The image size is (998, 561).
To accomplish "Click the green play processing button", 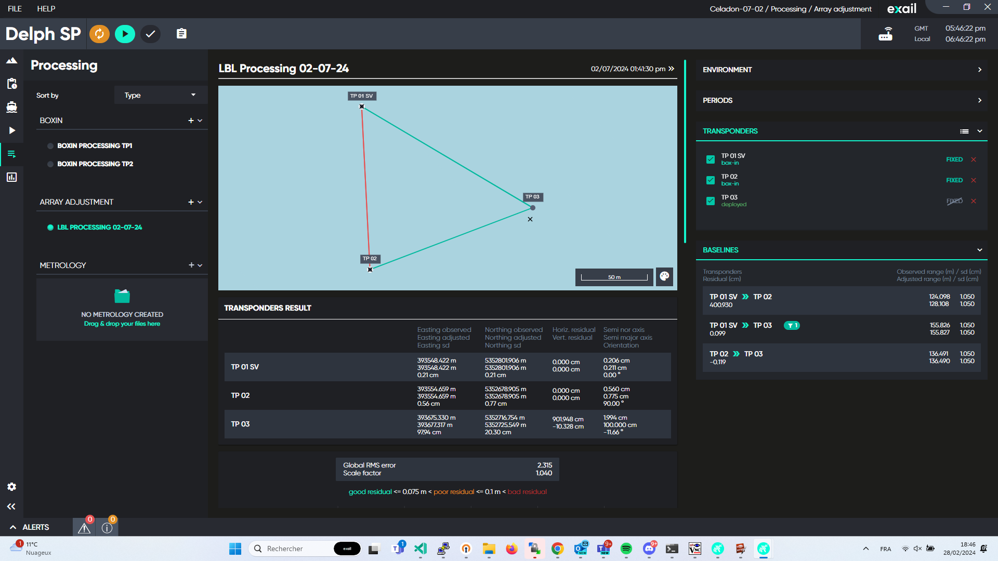I will (x=125, y=34).
